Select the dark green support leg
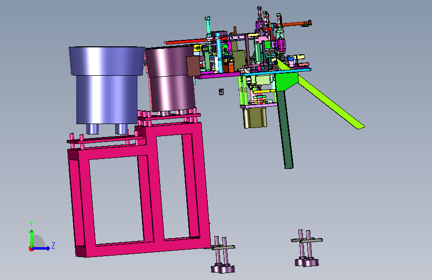432x280 pixels. pyautogui.click(x=285, y=130)
